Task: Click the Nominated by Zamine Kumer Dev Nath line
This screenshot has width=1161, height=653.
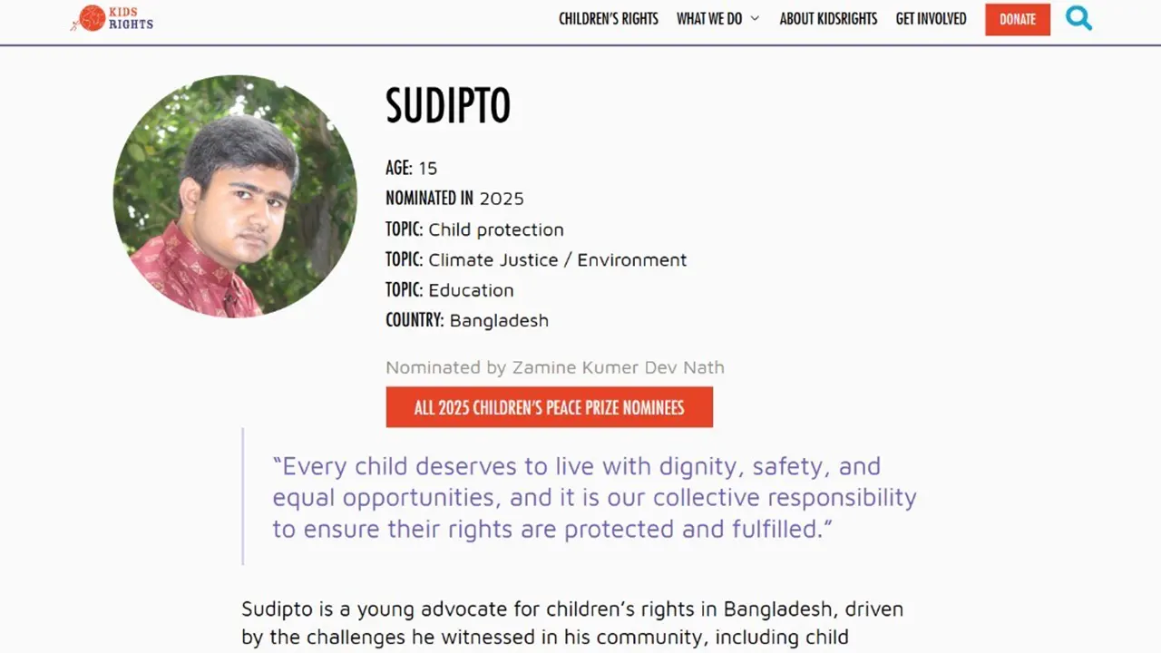Action: (x=554, y=367)
